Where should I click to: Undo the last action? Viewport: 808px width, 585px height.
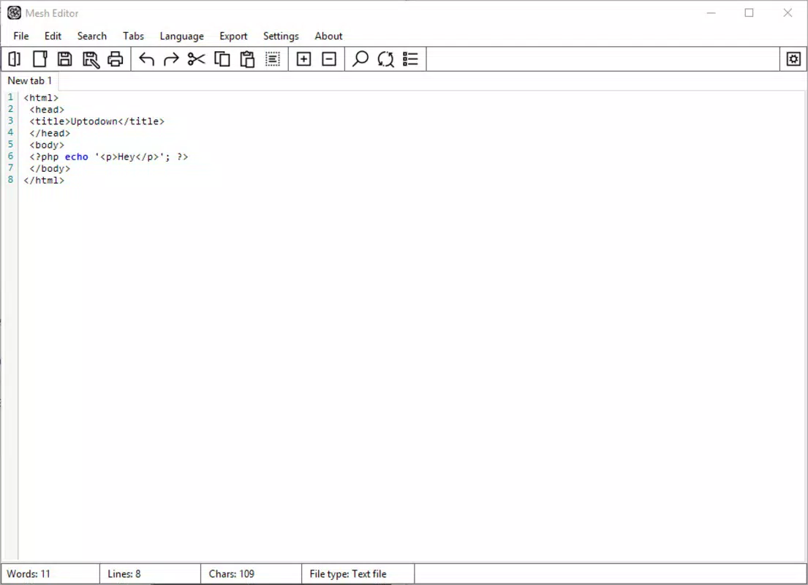tap(146, 59)
